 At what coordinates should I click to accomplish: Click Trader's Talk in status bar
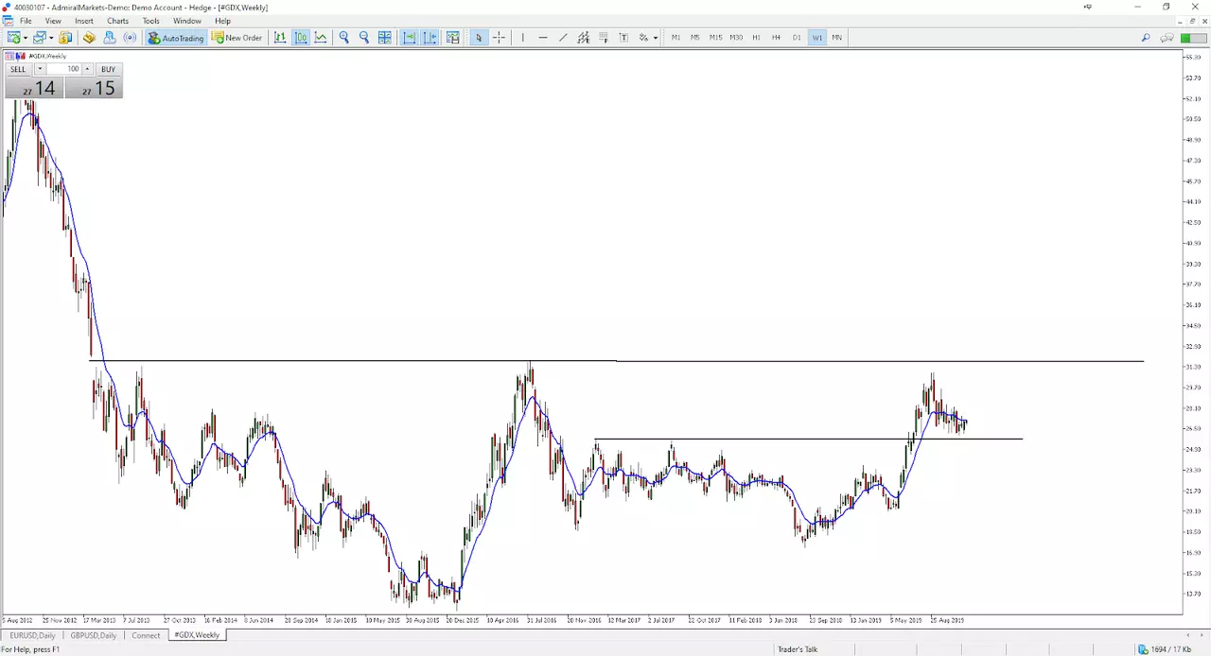798,649
